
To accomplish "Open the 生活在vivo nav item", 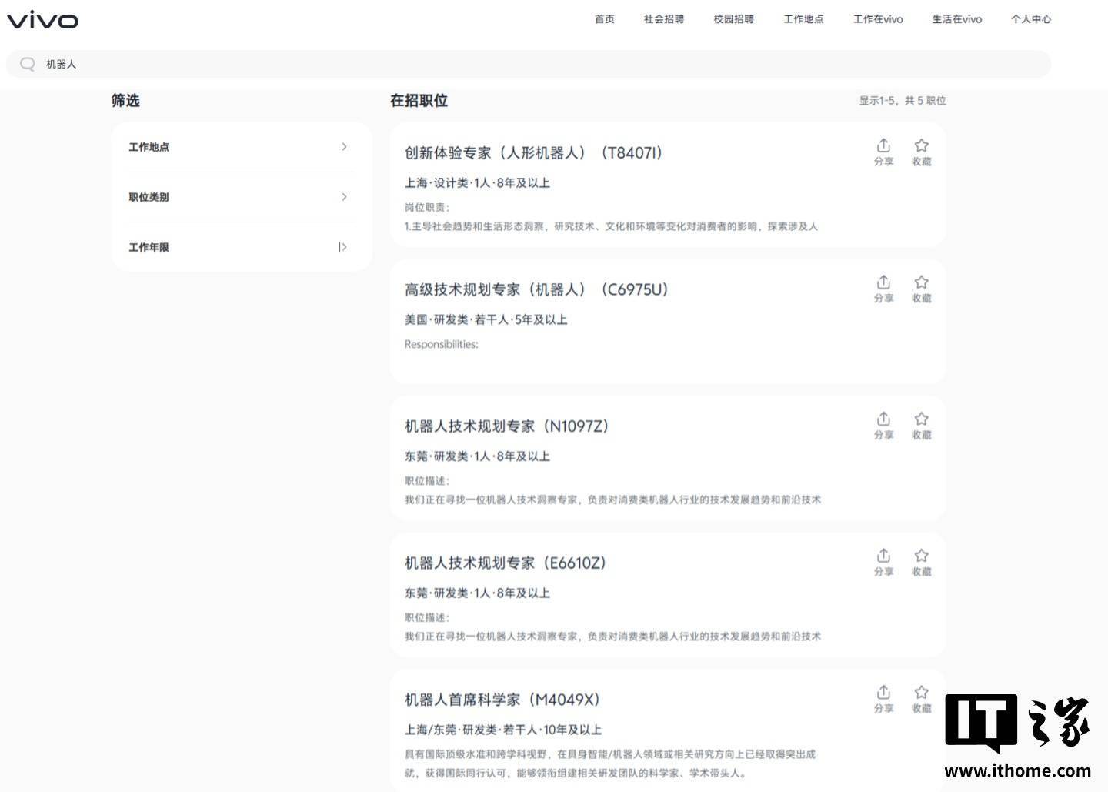I will coord(957,19).
